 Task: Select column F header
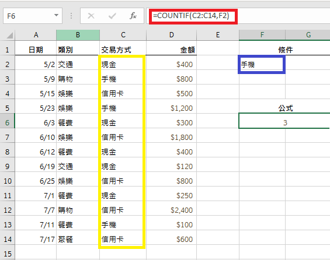click(x=262, y=35)
